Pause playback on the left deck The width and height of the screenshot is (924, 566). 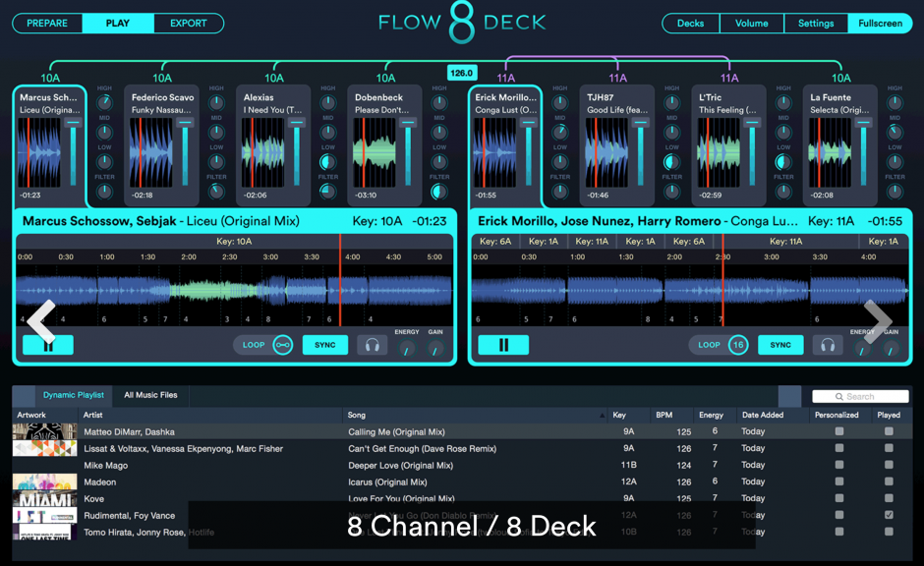pos(47,344)
